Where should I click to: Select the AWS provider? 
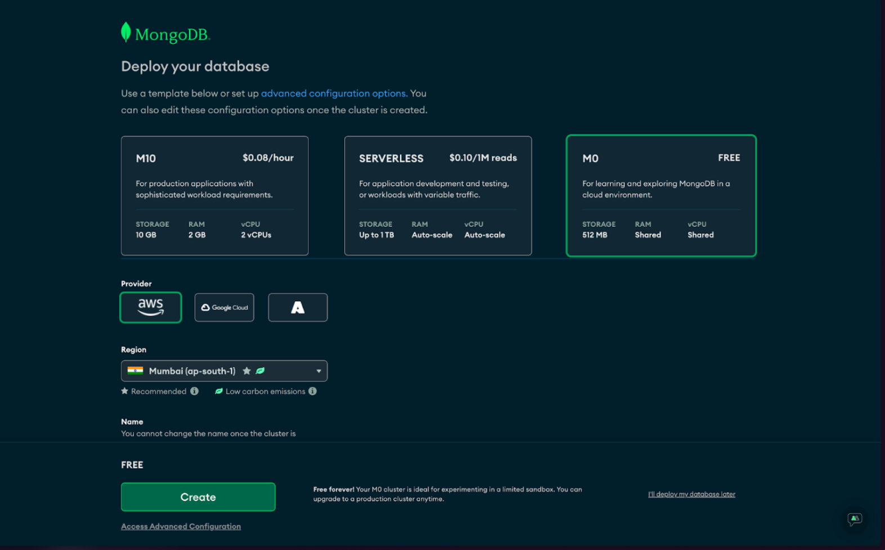tap(151, 307)
